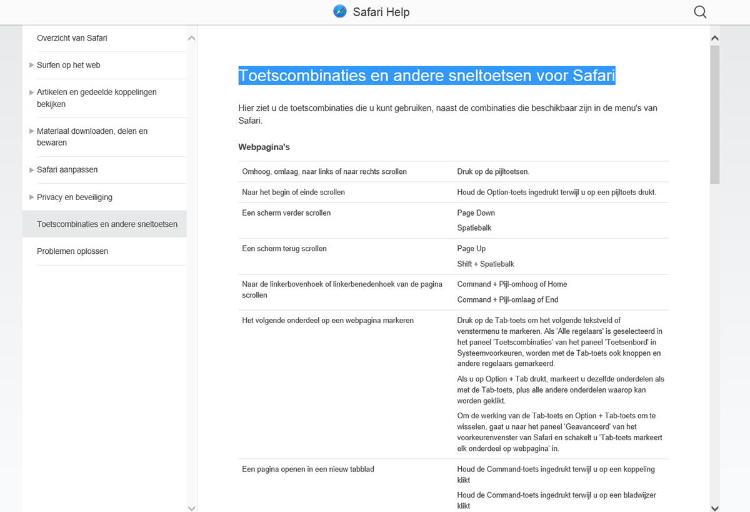750x512 pixels.
Task: Expand the 'Artikelen en gedeelde koppelingen bekijken' triangle
Action: point(31,93)
